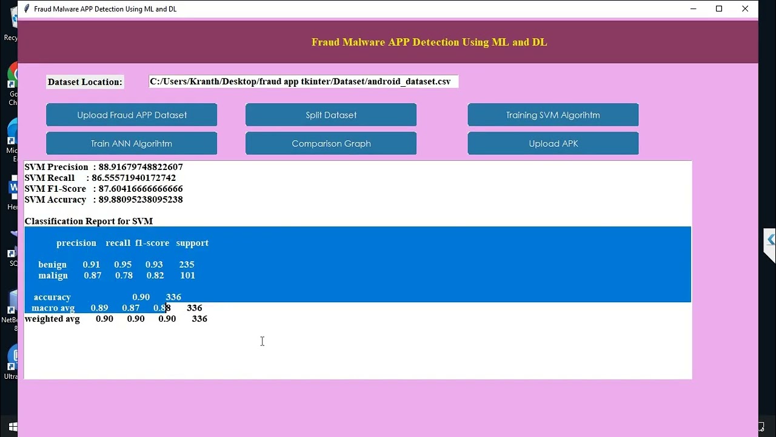Image resolution: width=776 pixels, height=437 pixels.
Task: Click the accuracy row in the report
Action: pyautogui.click(x=107, y=297)
